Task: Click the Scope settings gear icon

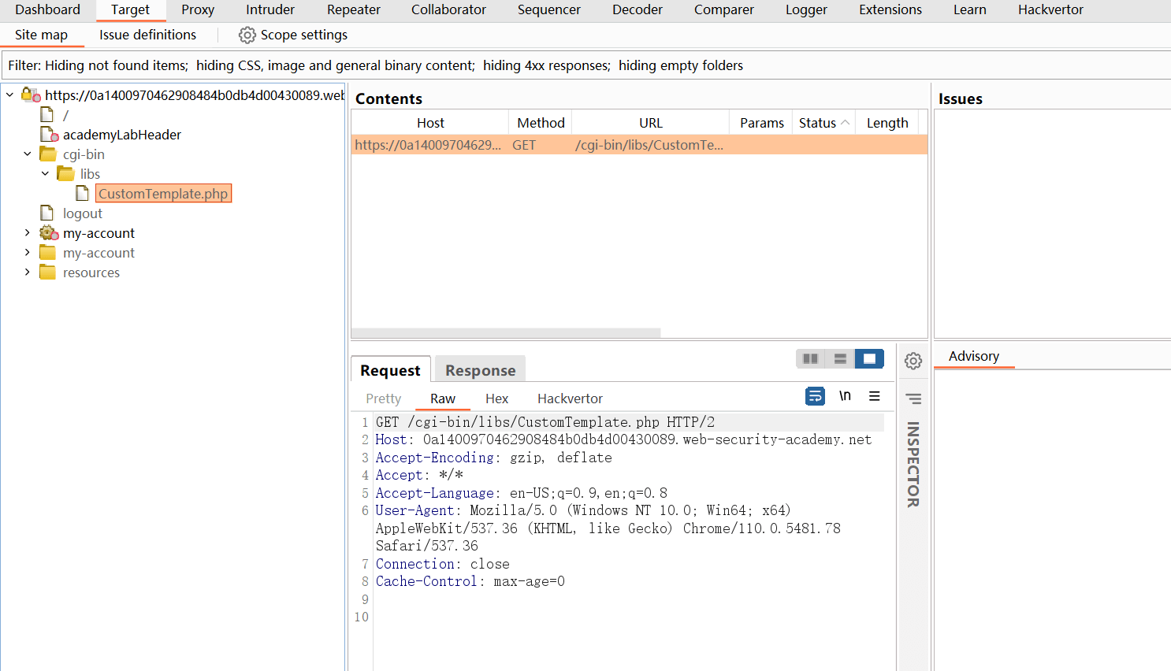Action: tap(247, 35)
